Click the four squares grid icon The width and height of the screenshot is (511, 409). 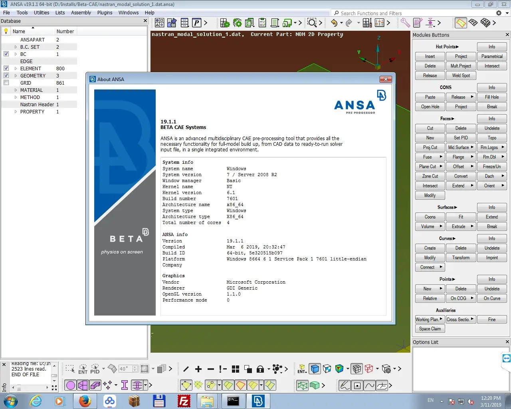click(236, 369)
